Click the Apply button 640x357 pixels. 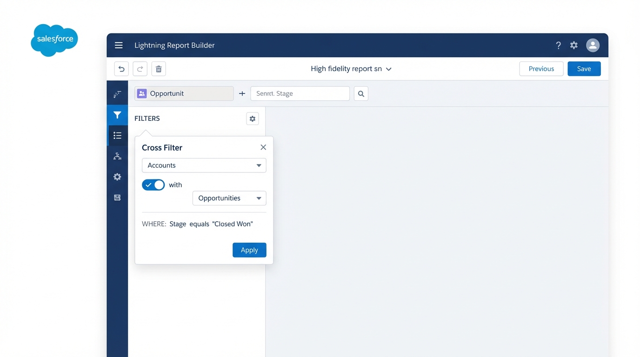[x=249, y=250]
